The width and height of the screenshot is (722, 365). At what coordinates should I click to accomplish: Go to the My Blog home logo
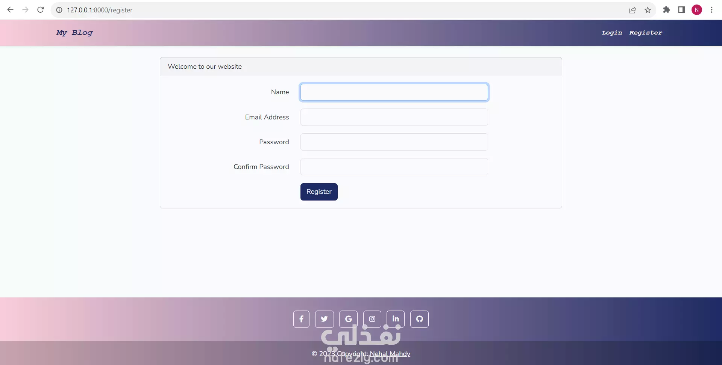click(x=74, y=33)
